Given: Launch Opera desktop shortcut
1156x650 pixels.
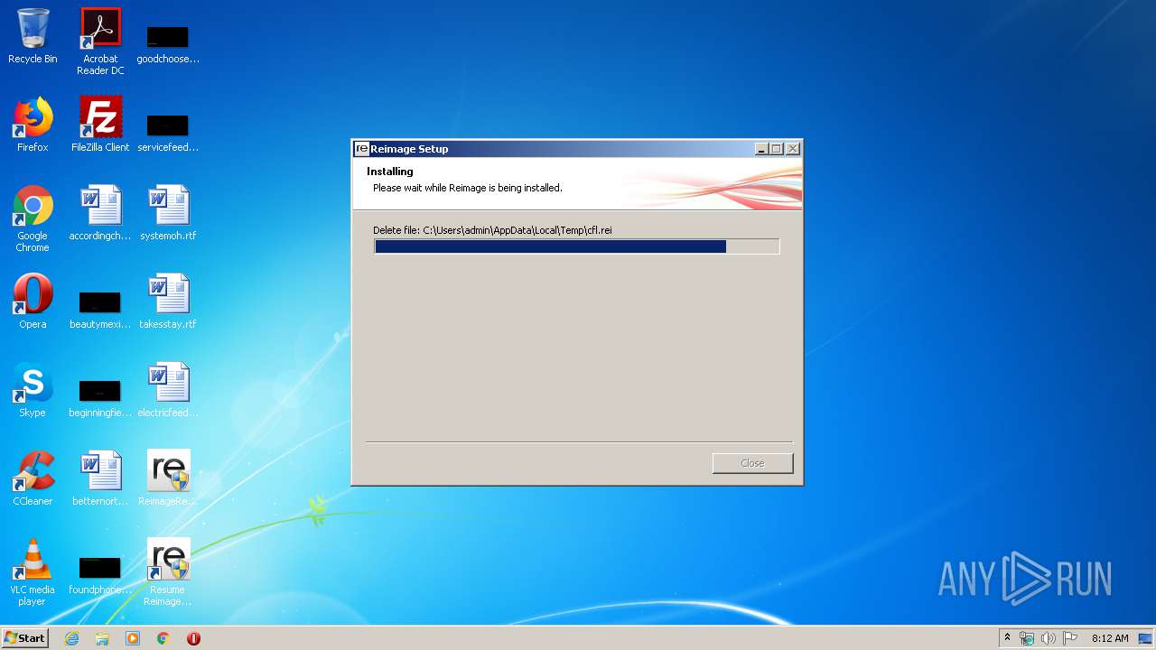Looking at the screenshot, I should pos(33,302).
